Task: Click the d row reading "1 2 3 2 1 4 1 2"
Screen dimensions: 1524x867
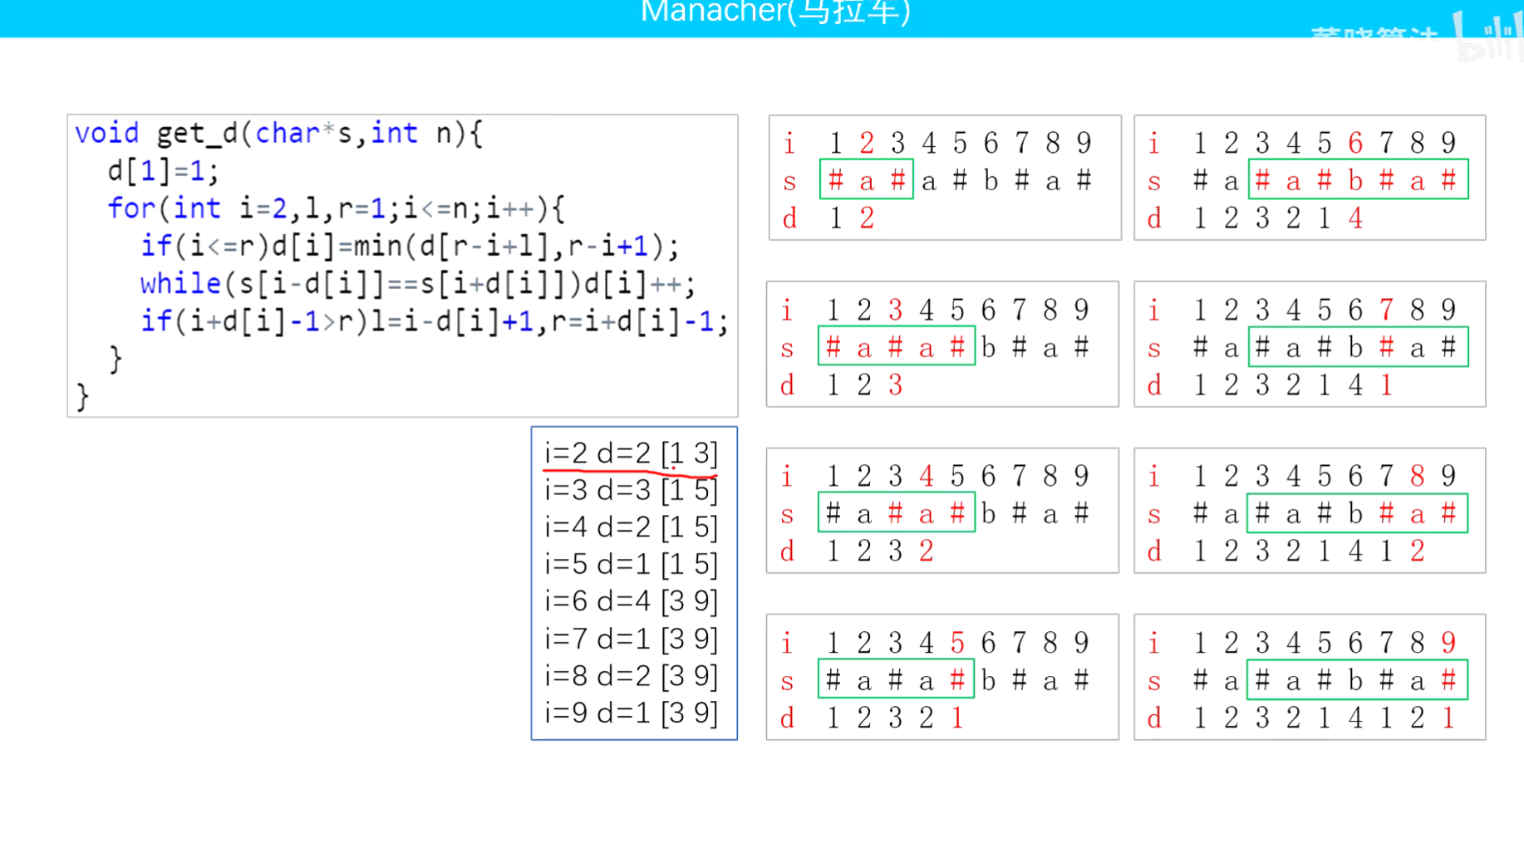Action: point(1309,551)
